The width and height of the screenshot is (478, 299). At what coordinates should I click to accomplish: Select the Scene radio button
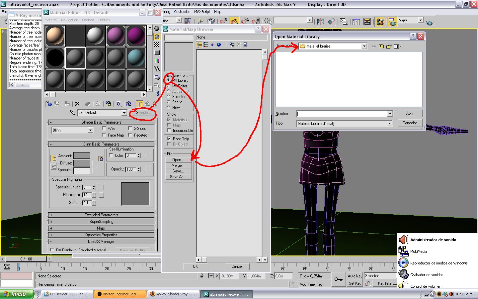tap(168, 102)
